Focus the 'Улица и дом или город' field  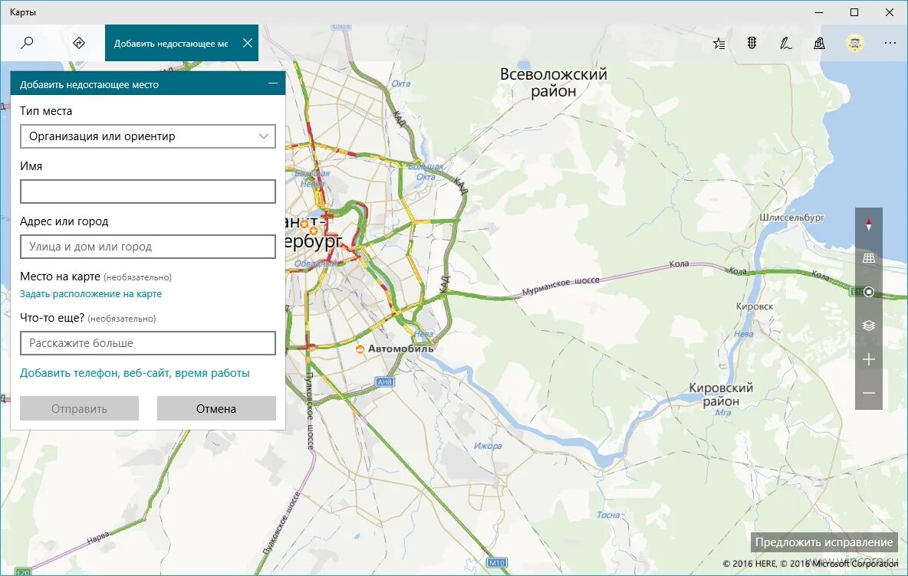pos(148,247)
